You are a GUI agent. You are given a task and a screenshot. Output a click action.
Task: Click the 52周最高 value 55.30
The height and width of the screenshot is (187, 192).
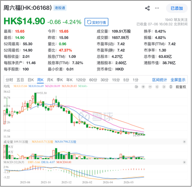tap(28, 44)
